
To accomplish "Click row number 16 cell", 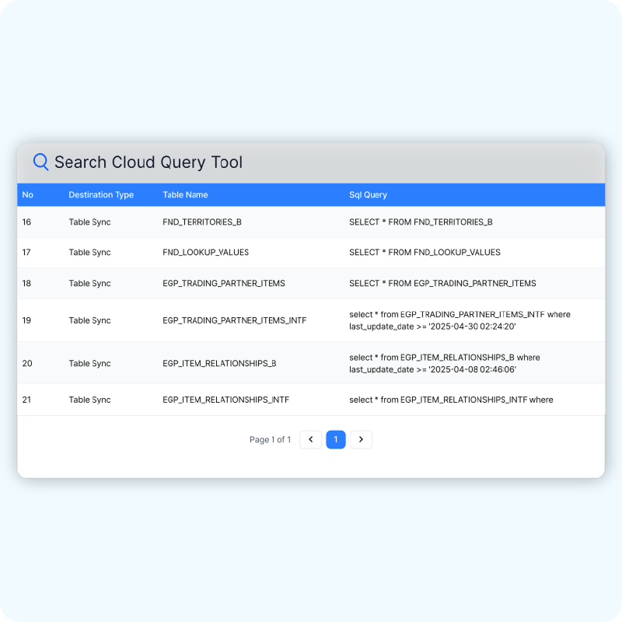I will [x=27, y=222].
